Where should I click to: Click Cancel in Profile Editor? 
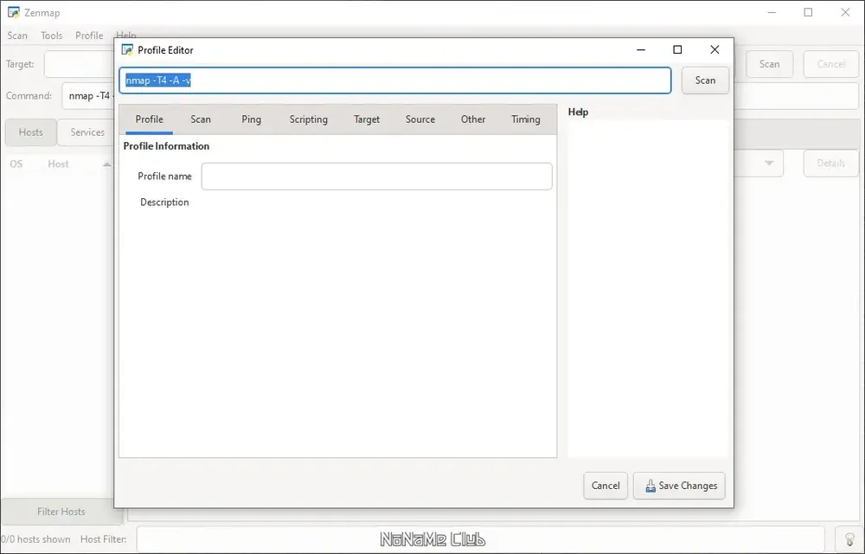(x=605, y=486)
